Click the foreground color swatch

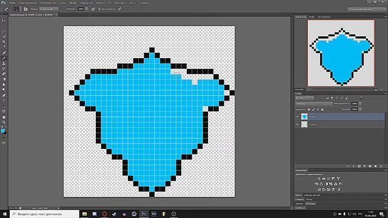[2, 131]
